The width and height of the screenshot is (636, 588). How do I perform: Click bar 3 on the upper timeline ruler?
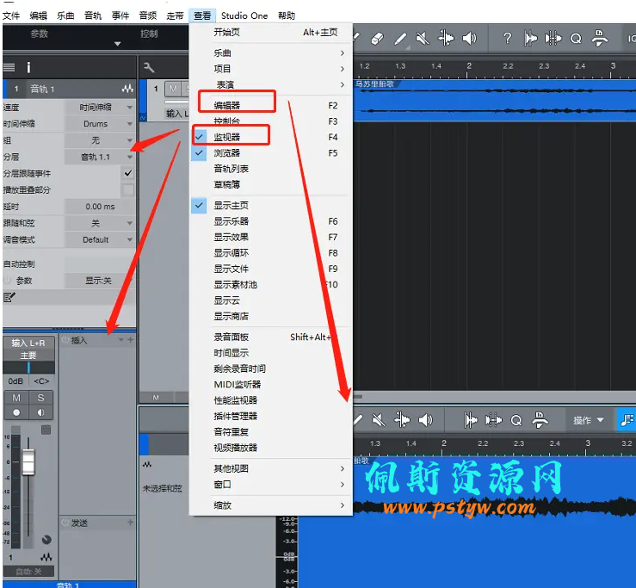point(612,67)
